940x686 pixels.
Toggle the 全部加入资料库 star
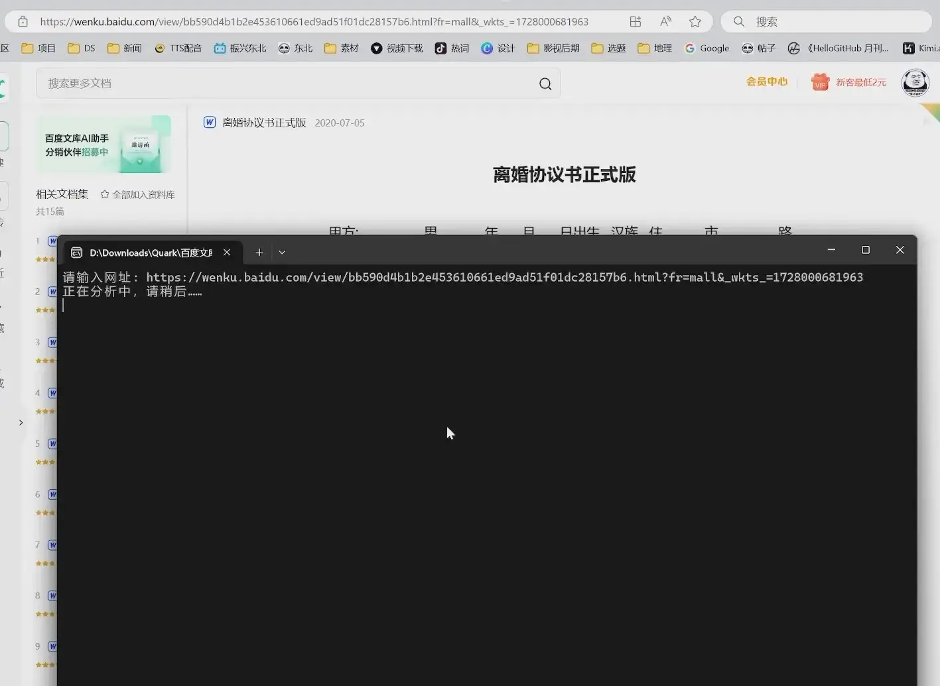click(x=104, y=194)
